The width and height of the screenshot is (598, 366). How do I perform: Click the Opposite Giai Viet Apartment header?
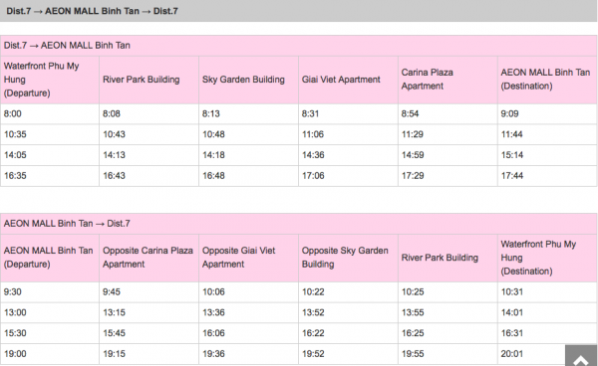click(x=248, y=258)
